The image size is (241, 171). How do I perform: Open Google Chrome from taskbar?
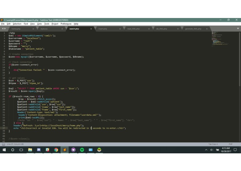(x=56, y=150)
